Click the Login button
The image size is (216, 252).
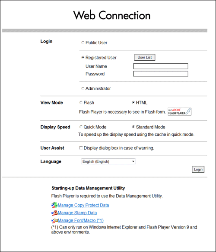[198, 170]
